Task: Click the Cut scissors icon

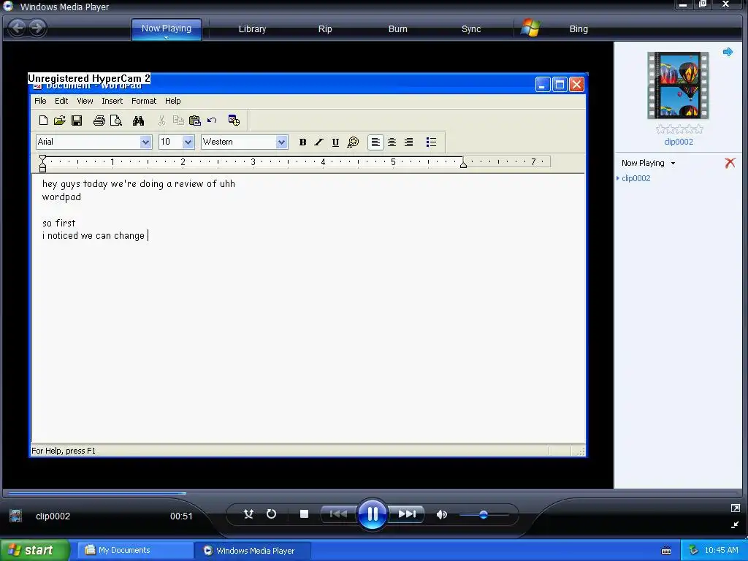Action: click(161, 121)
